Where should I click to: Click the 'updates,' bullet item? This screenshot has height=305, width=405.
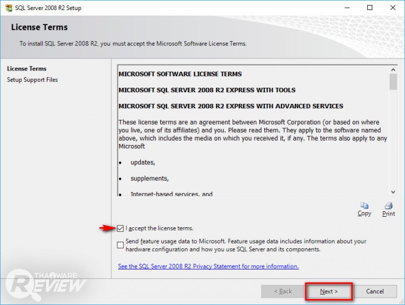click(x=142, y=163)
